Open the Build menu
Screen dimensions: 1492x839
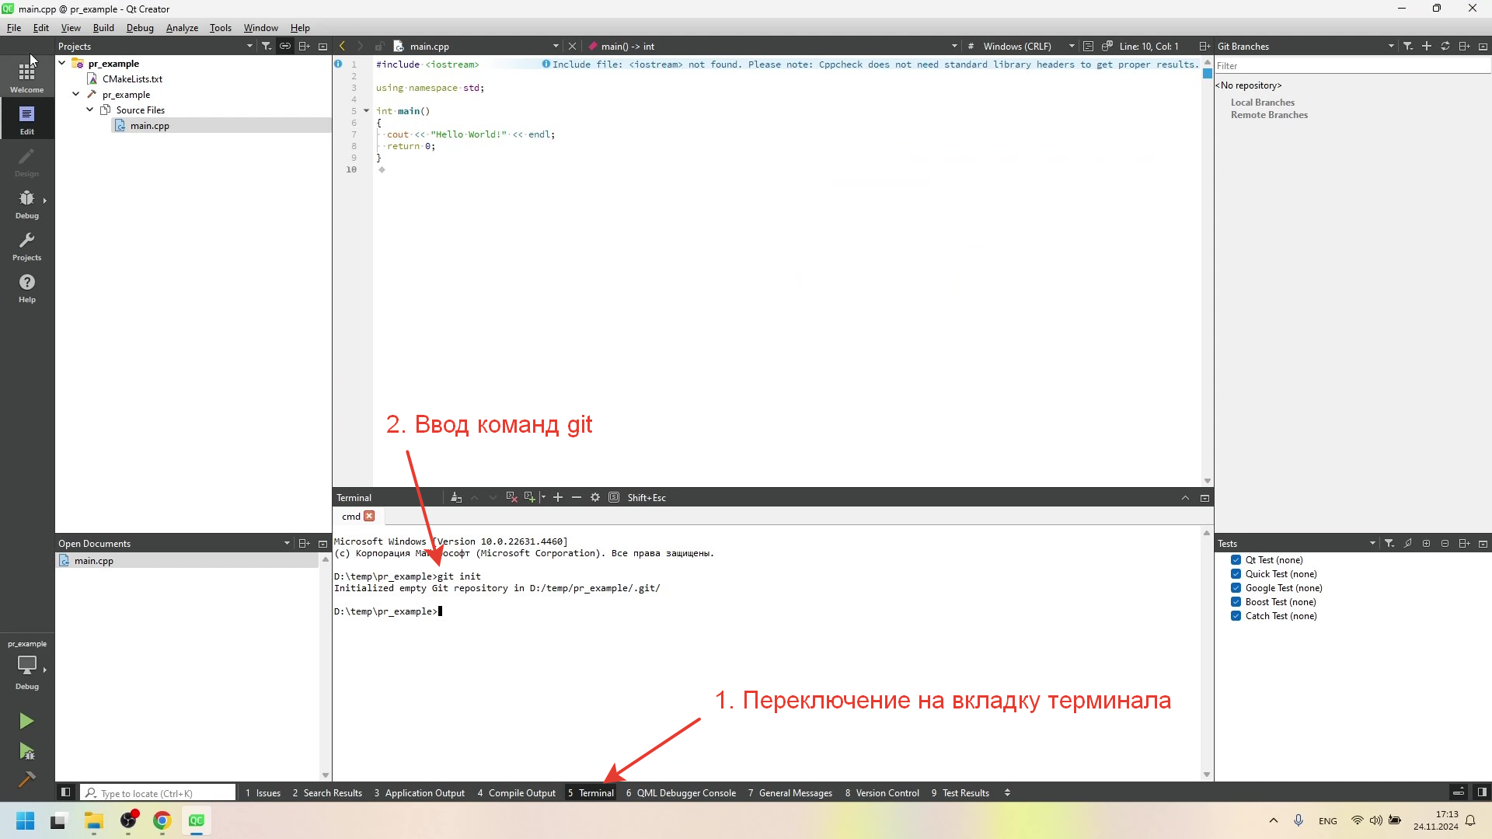(x=103, y=27)
